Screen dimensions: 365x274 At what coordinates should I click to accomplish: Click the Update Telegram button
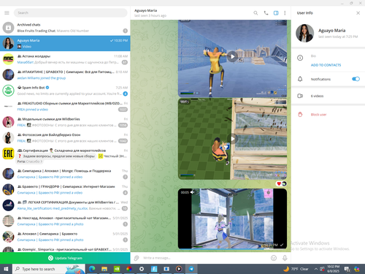click(x=65, y=258)
